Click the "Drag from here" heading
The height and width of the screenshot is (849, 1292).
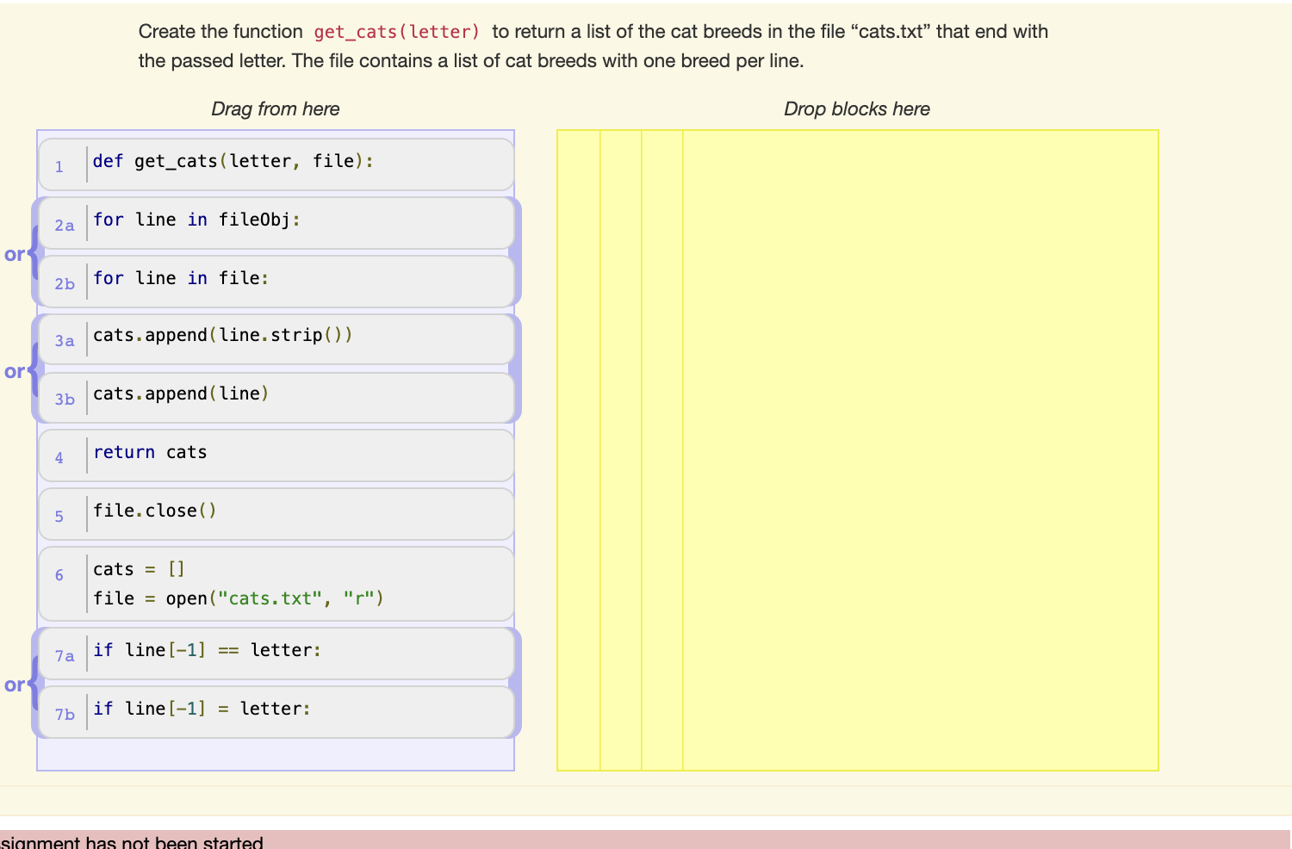click(x=275, y=108)
